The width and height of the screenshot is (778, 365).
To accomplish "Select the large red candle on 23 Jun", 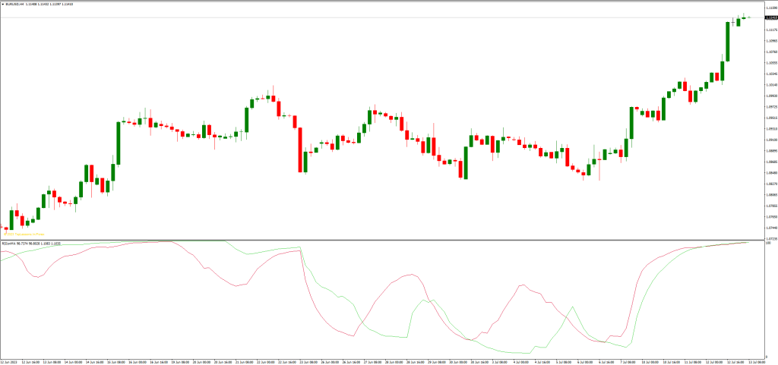I will [x=300, y=149].
